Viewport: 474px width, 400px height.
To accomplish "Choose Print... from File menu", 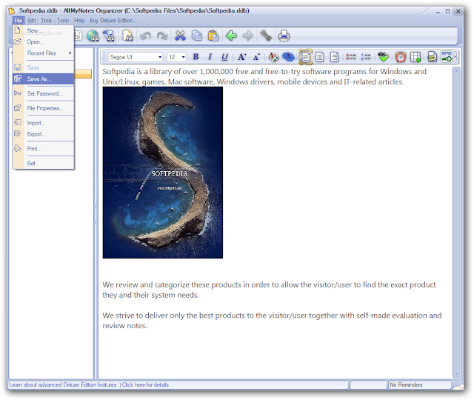I will [43, 149].
